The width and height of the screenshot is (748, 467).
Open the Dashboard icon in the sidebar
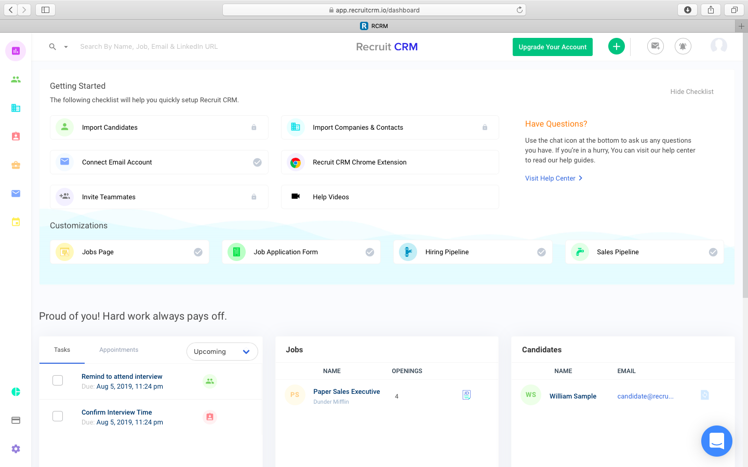tap(16, 51)
